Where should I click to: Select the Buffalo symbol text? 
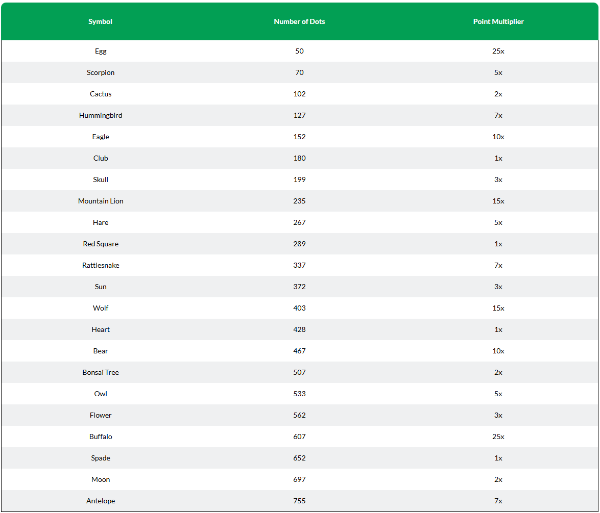point(101,437)
